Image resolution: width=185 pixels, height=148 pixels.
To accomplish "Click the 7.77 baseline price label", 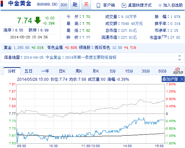I will [x=12, y=114].
